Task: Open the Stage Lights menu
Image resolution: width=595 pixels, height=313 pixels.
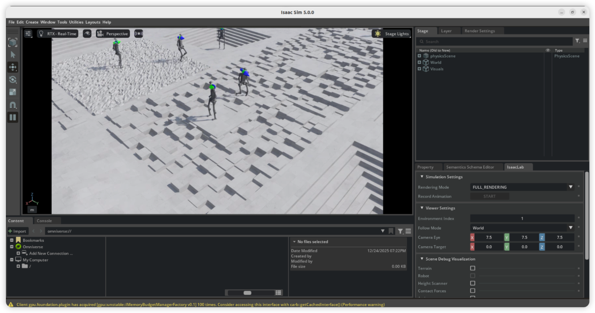Action: pyautogui.click(x=392, y=33)
